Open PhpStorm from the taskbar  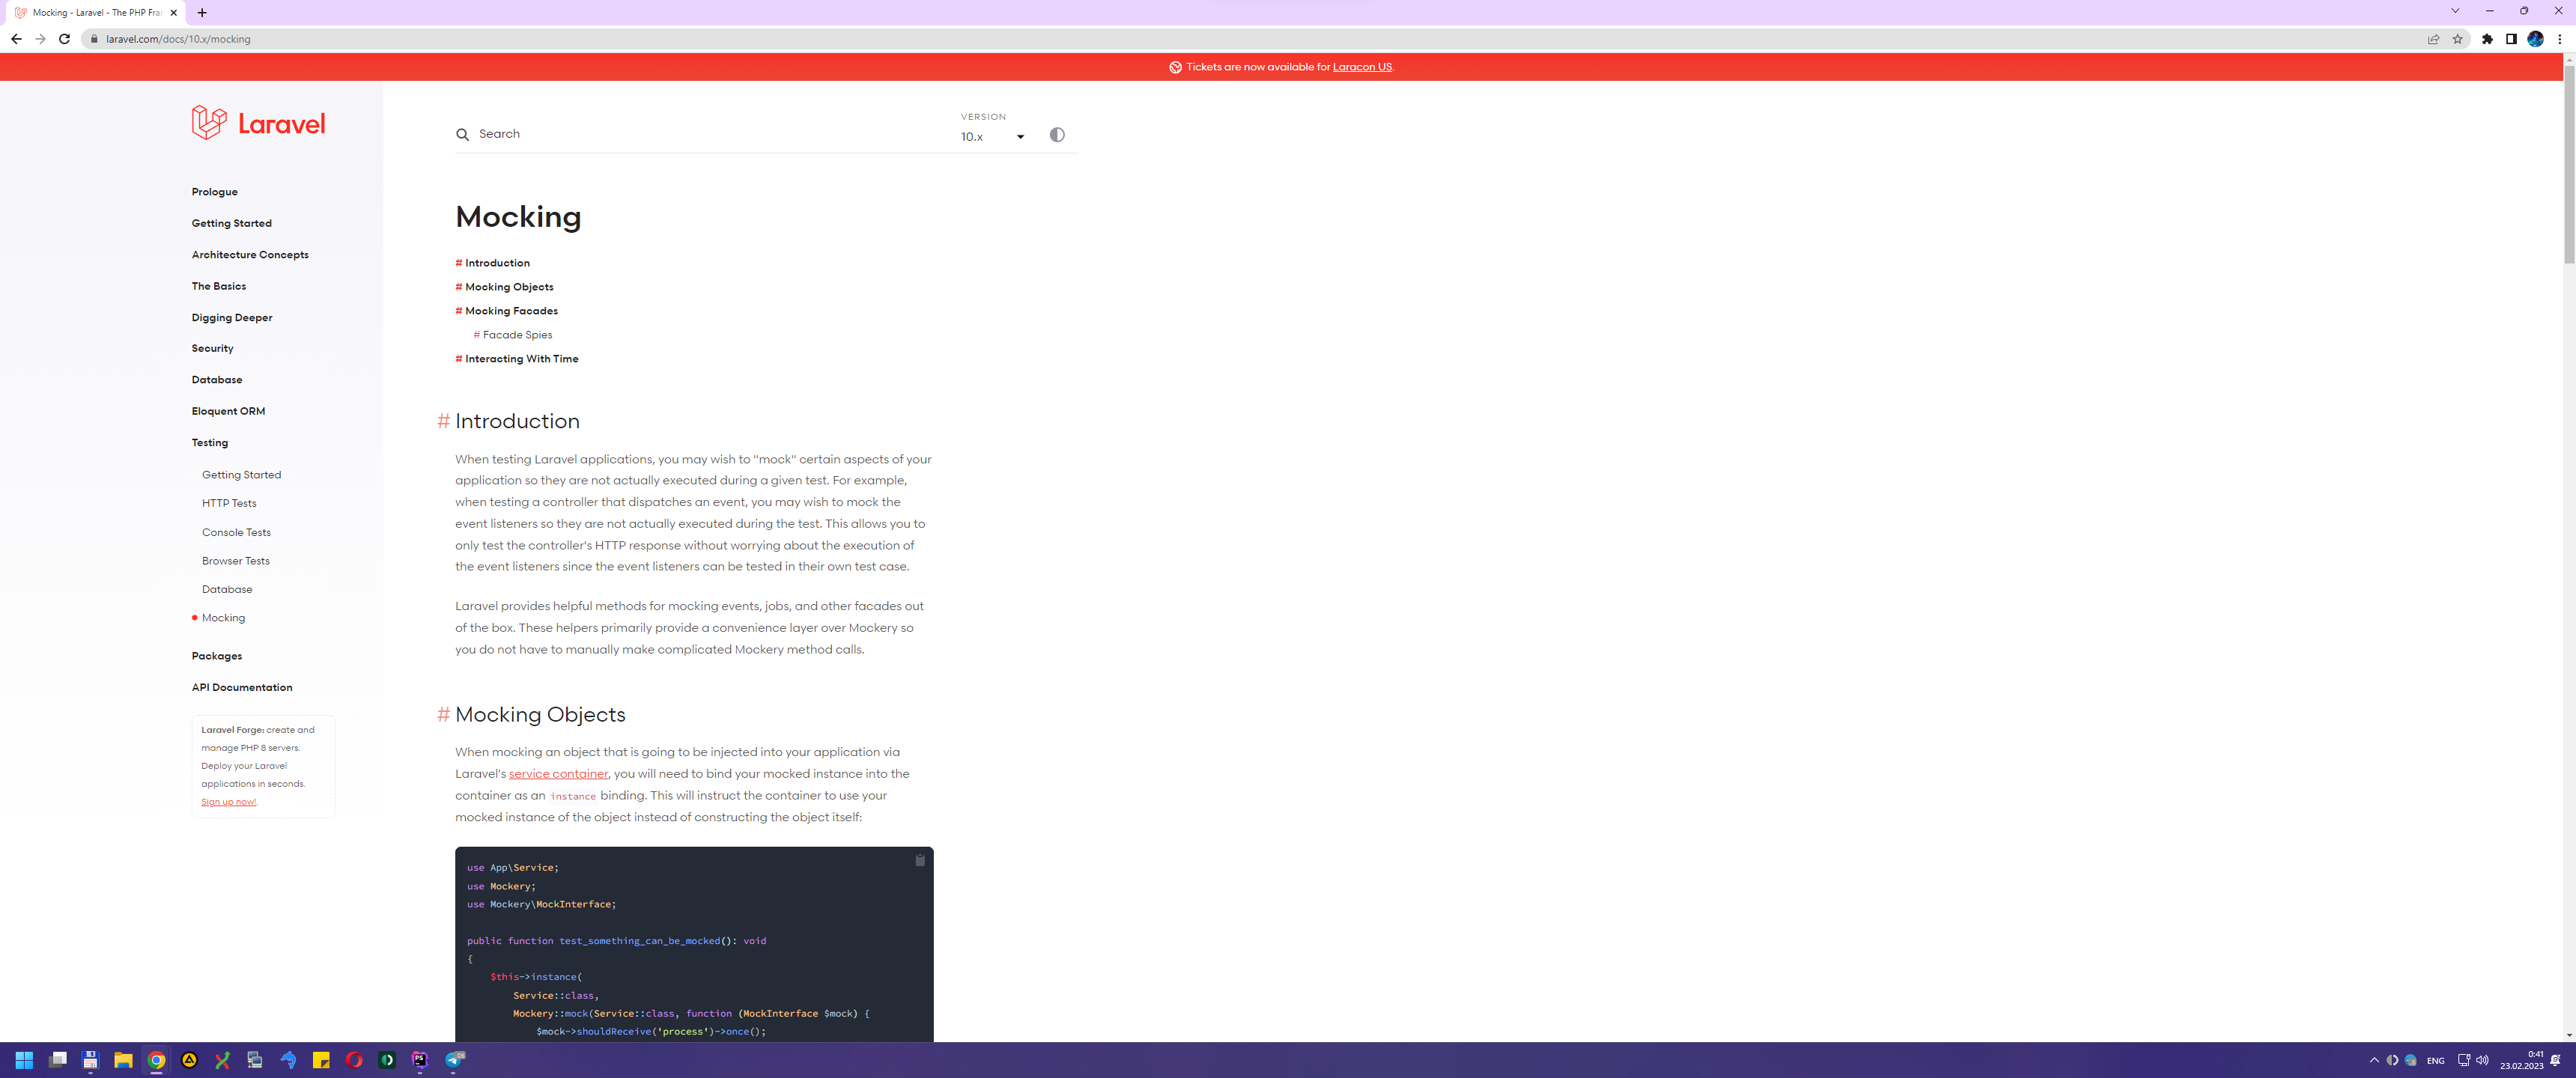point(420,1060)
